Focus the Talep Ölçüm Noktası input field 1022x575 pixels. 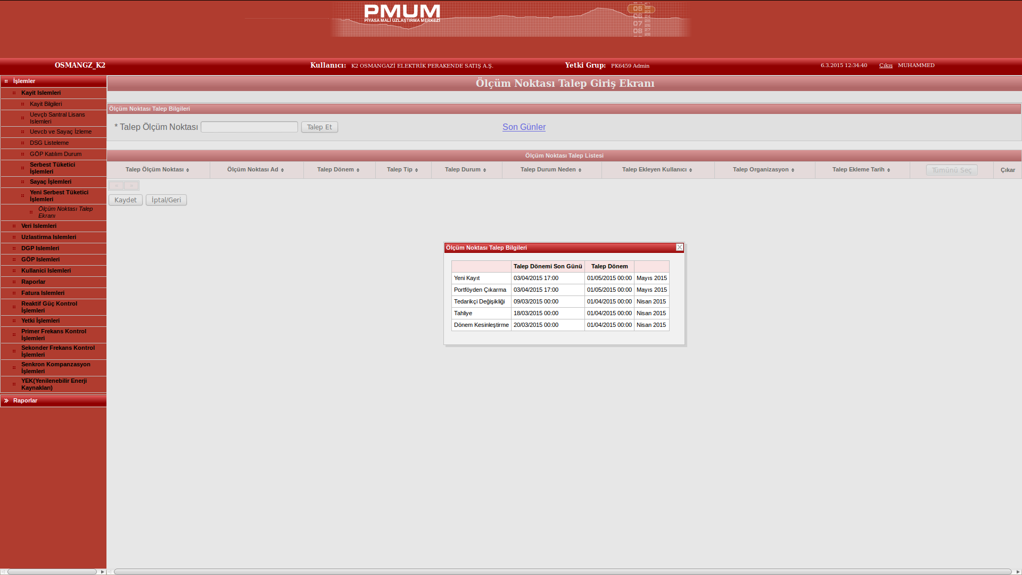pyautogui.click(x=249, y=127)
